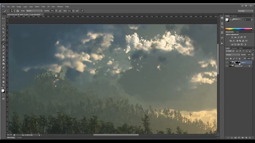Image resolution: width=255 pixels, height=143 pixels.
Task: Select the Quick Selection tool
Action: tap(4, 29)
